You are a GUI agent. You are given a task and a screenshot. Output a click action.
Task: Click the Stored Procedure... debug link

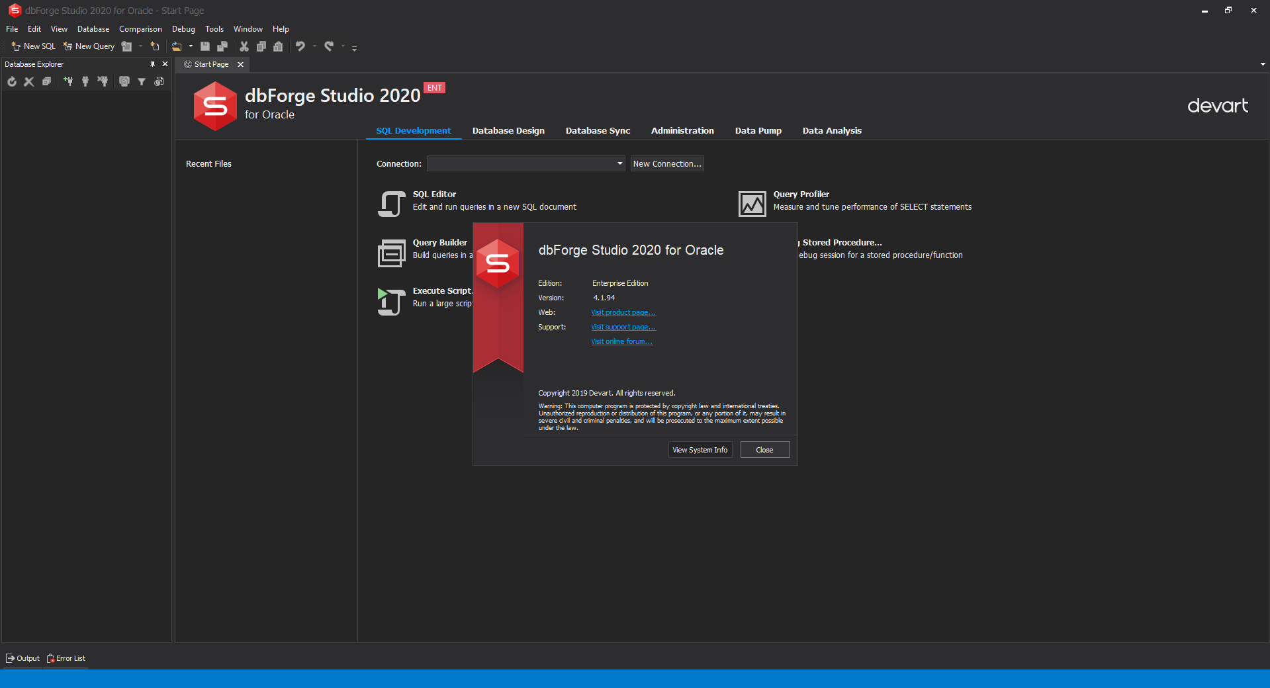842,243
